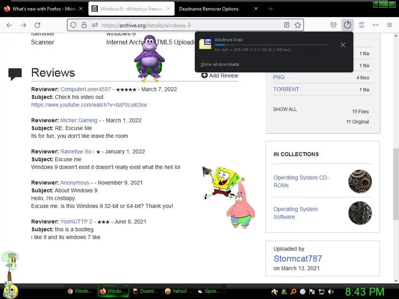Image resolution: width=399 pixels, height=299 pixels.
Task: Click SHOW ALL files
Action: [285, 109]
